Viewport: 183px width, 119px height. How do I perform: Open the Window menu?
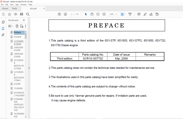(23, 5)
